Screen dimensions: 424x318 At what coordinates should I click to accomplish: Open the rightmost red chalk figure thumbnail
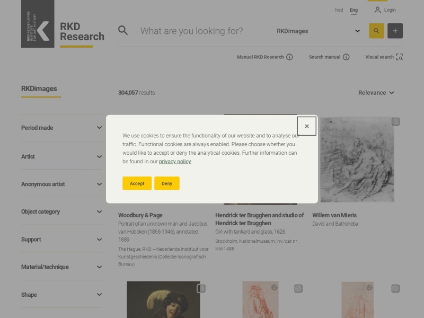click(357, 299)
